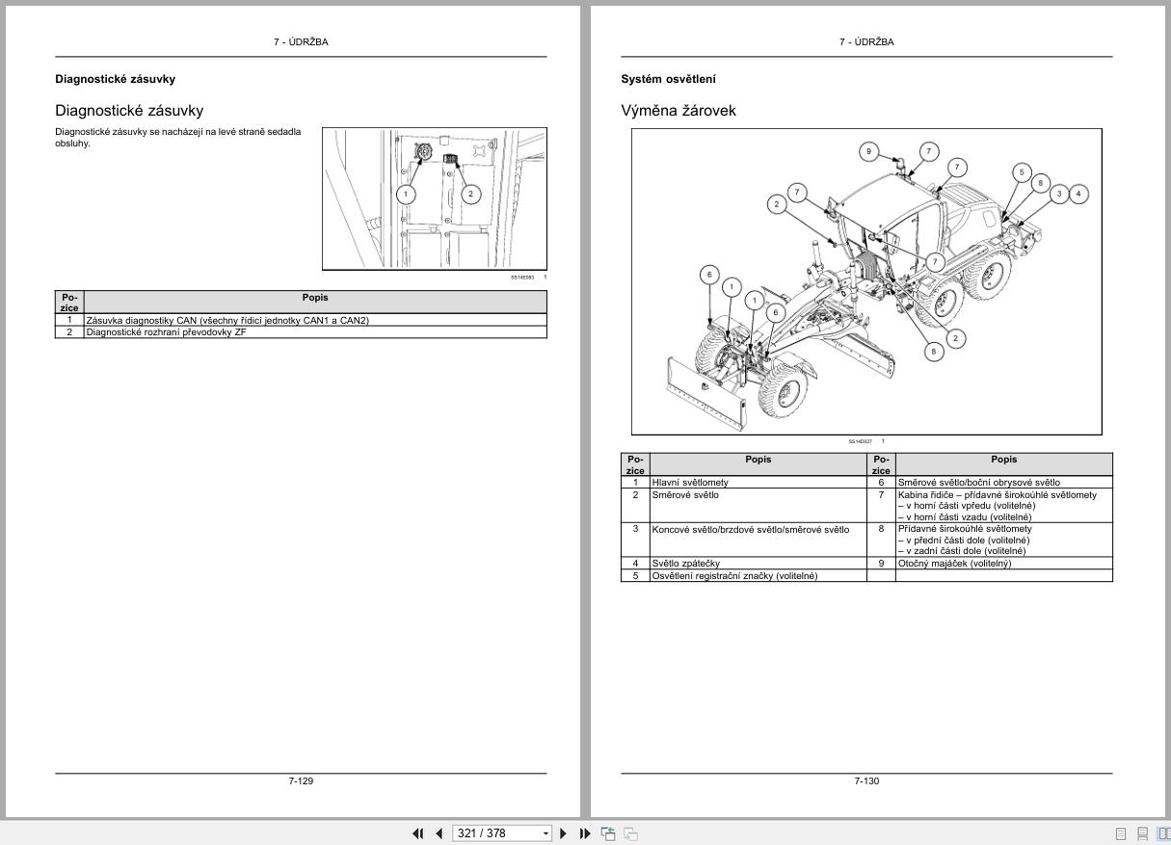Switch to continuous page layout
Viewport: 1171px width, 845px height.
click(x=1142, y=833)
